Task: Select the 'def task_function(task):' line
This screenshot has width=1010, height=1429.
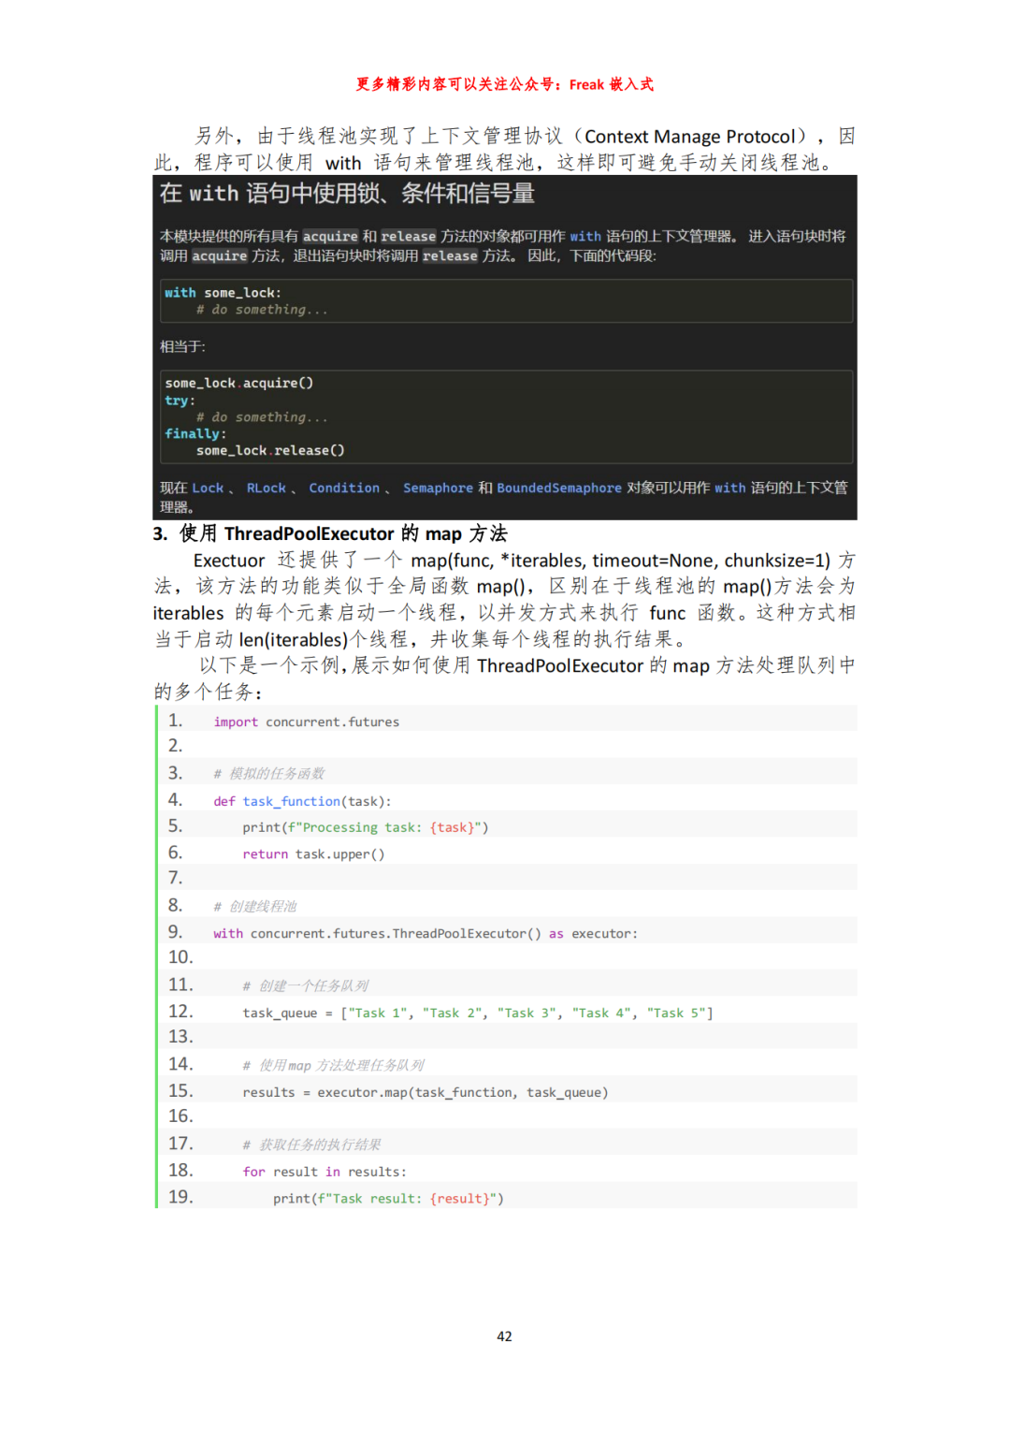Action: (301, 801)
